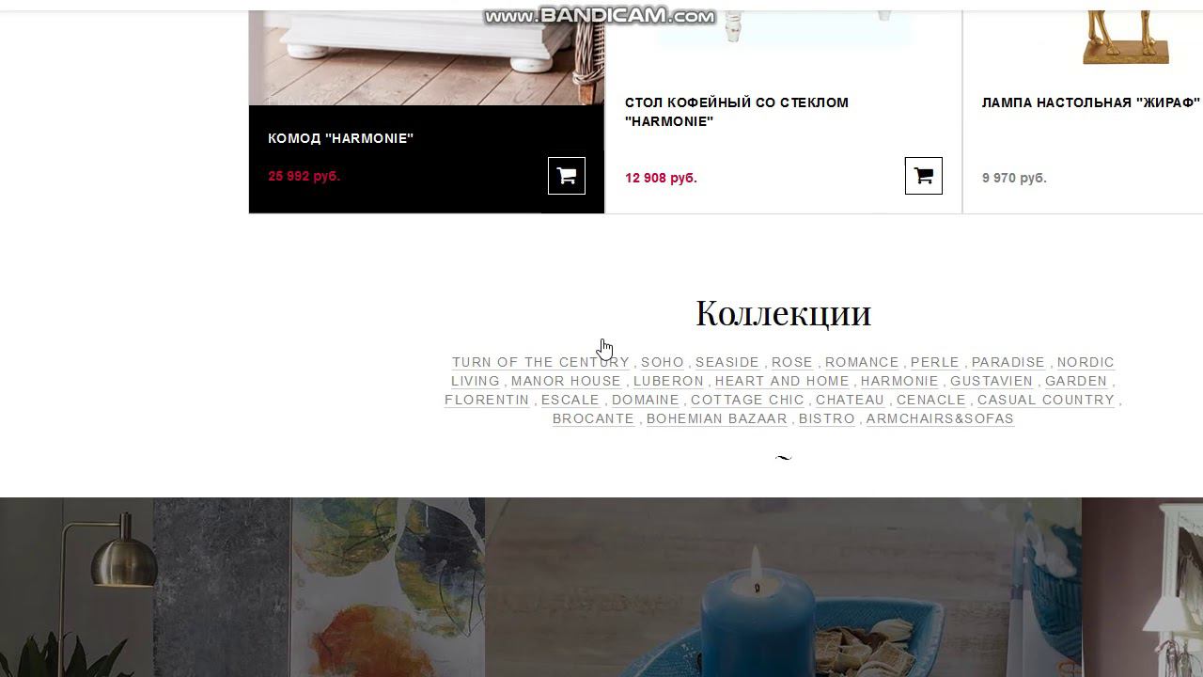
Task: Open Лампа настольная "Жираф" product title
Action: [x=1091, y=102]
